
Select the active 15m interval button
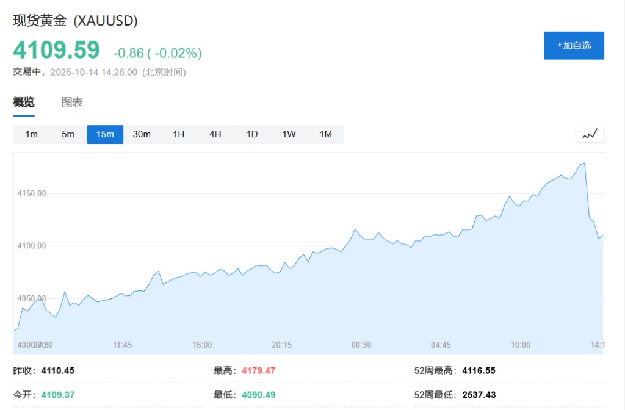[x=105, y=134]
